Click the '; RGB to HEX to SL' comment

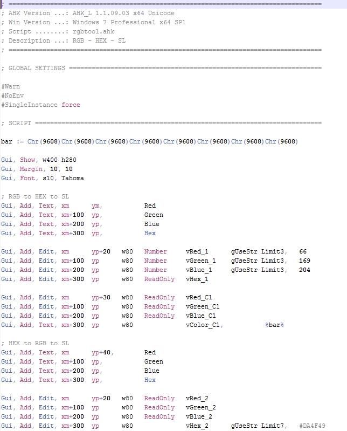coord(35,196)
